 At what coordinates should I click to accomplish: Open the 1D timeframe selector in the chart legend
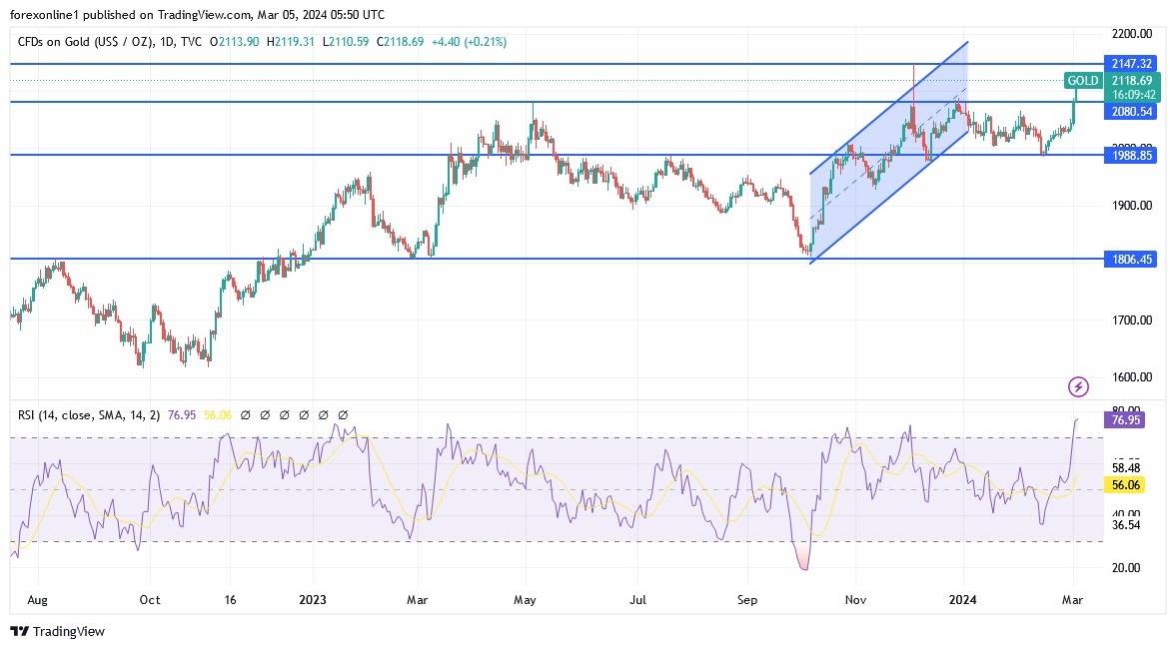[165, 43]
